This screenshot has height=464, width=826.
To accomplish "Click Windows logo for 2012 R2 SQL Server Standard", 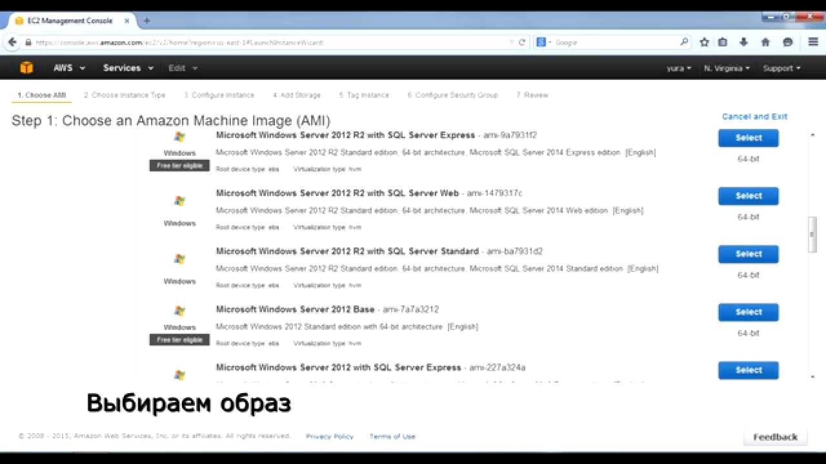I will coord(179,259).
